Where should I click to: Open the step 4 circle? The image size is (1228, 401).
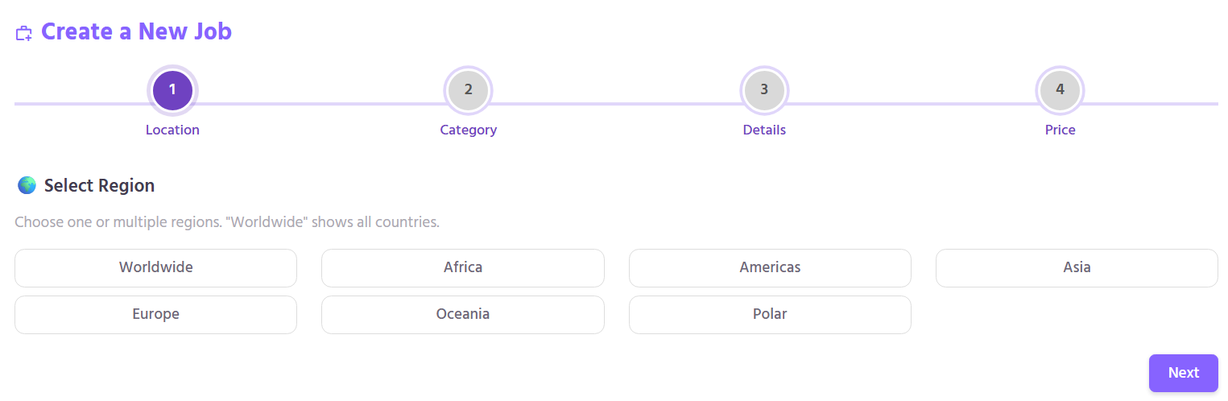(x=1060, y=90)
